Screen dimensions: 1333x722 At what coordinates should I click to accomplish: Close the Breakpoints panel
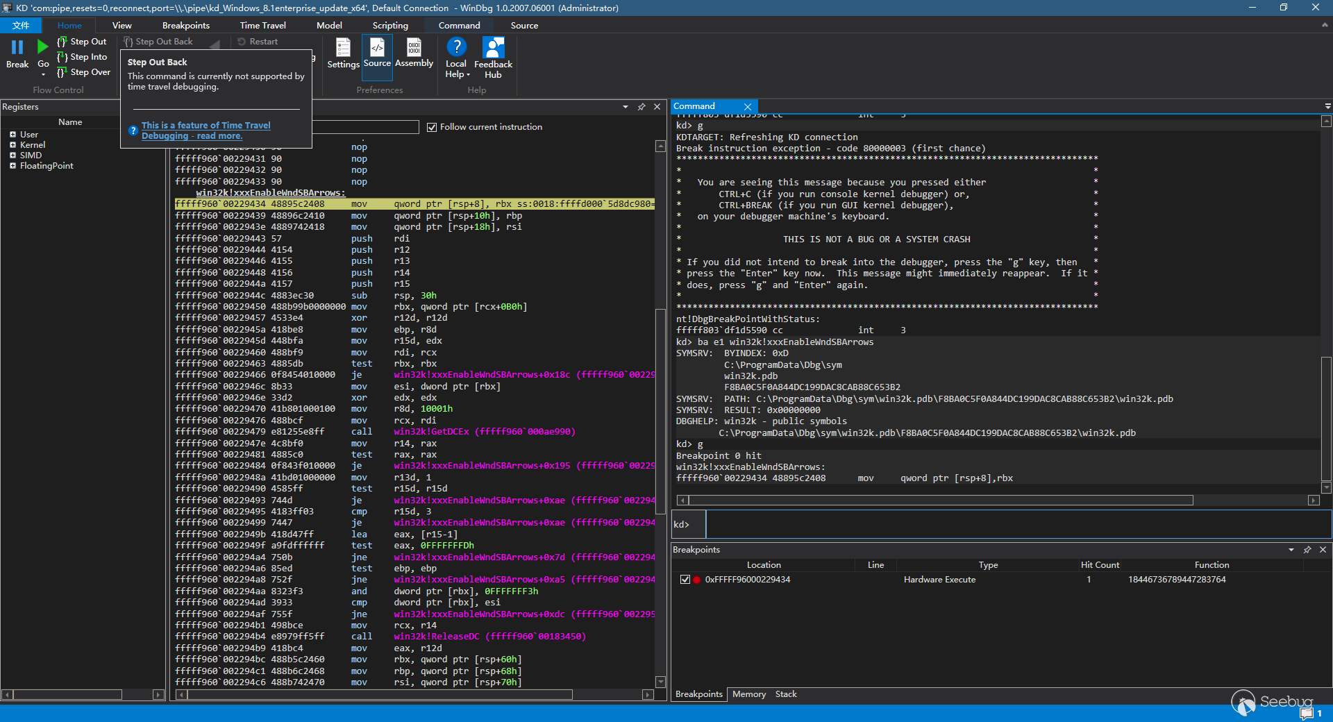coord(1323,550)
